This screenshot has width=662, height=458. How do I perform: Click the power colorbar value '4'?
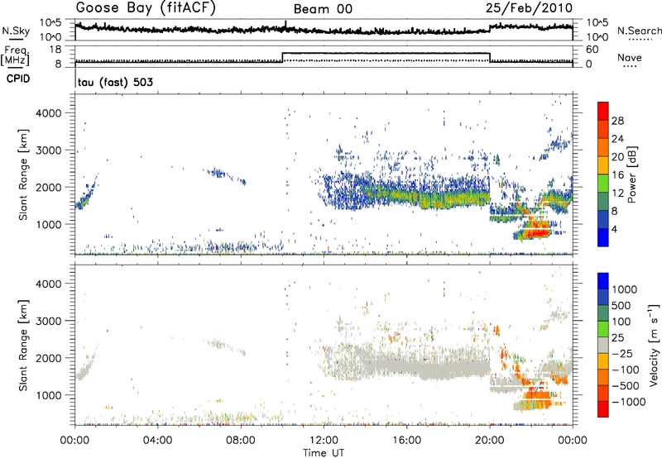pos(614,229)
